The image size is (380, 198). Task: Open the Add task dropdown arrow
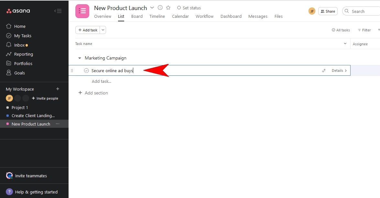pos(103,30)
